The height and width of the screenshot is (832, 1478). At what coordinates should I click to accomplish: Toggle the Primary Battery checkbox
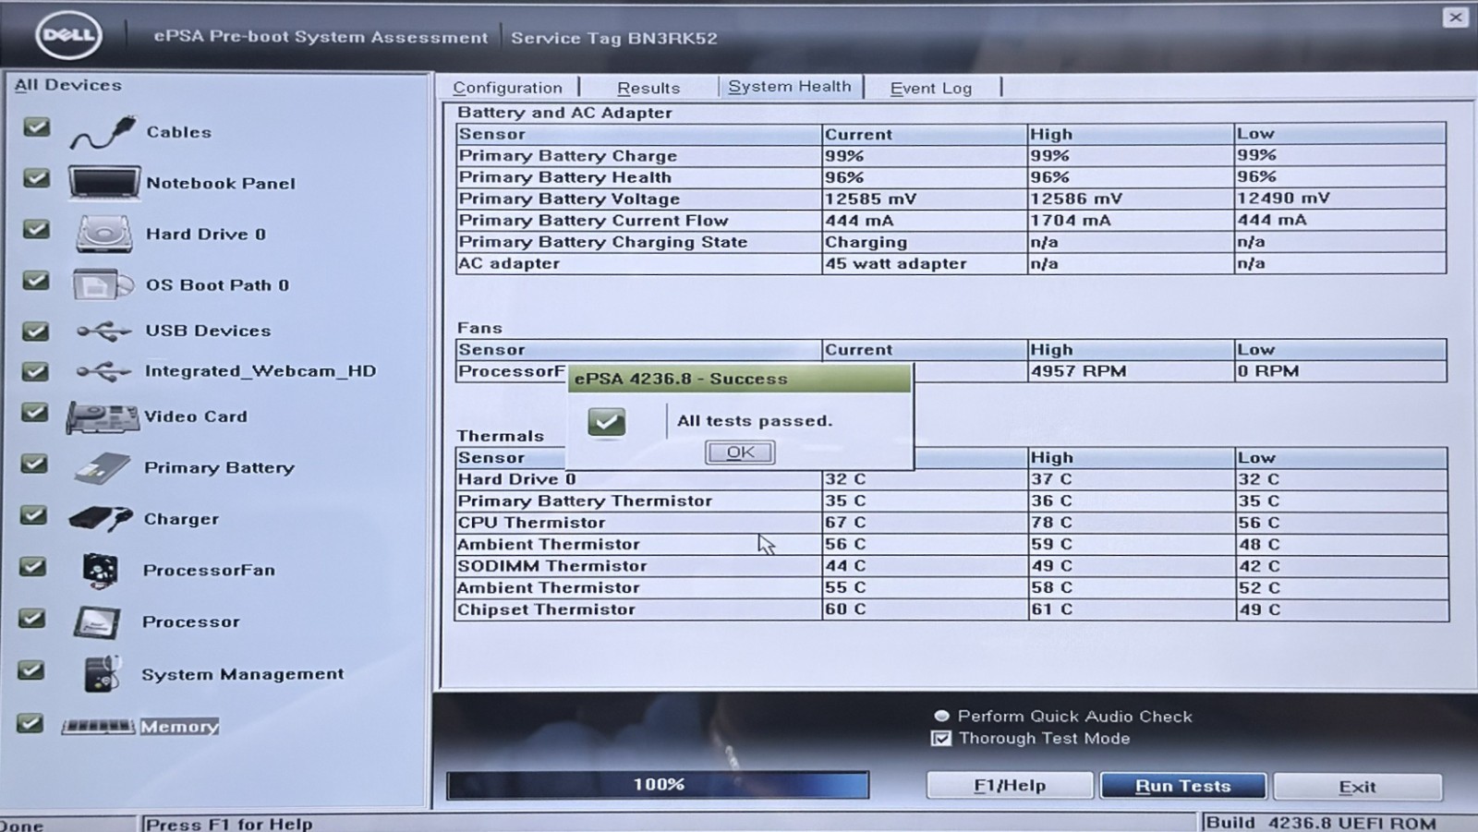34,463
